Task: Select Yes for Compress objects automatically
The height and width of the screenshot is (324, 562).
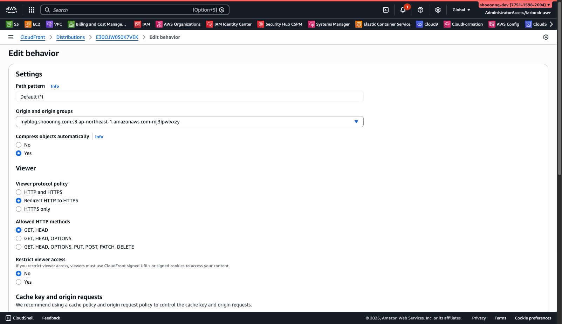Action: click(x=19, y=153)
